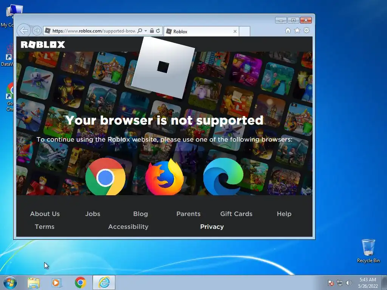
Task: Click the network tray icon
Action: pyautogui.click(x=340, y=283)
